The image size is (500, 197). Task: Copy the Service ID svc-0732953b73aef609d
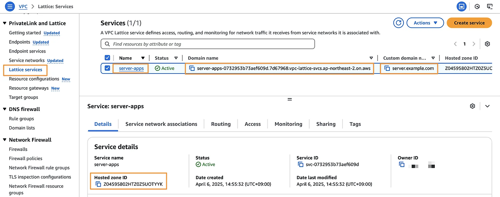(300, 165)
